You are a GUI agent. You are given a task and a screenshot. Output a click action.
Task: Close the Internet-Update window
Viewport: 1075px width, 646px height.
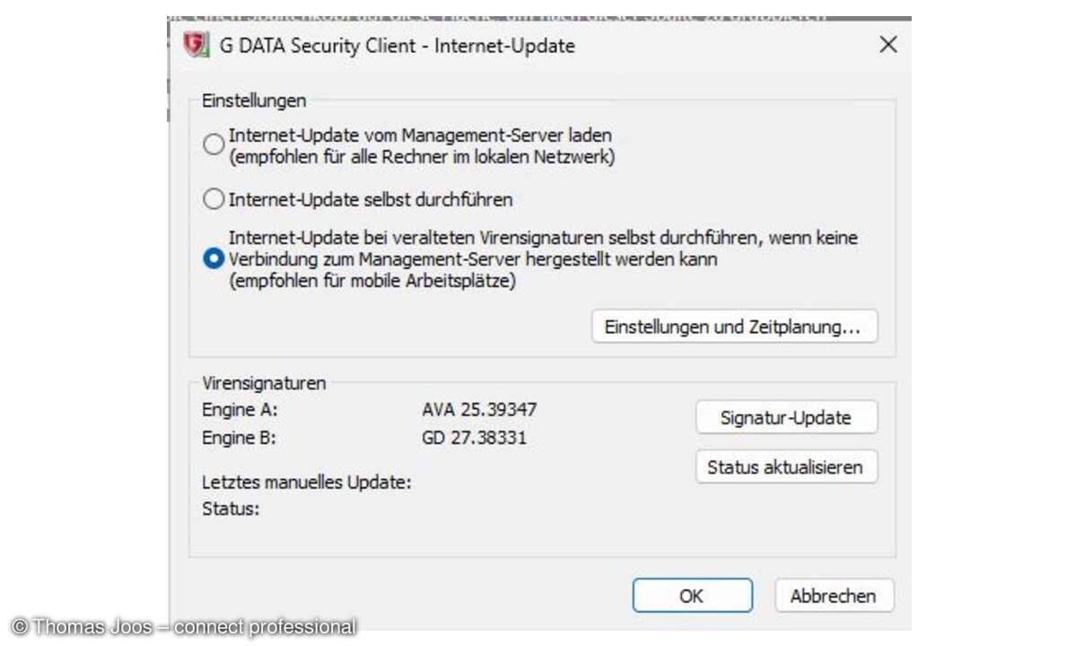[x=887, y=44]
